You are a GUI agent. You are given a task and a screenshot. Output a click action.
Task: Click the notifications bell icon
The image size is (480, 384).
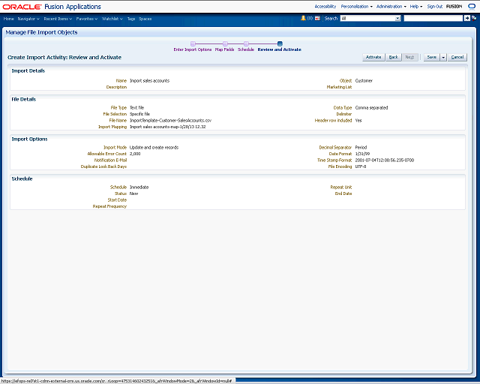[303, 18]
